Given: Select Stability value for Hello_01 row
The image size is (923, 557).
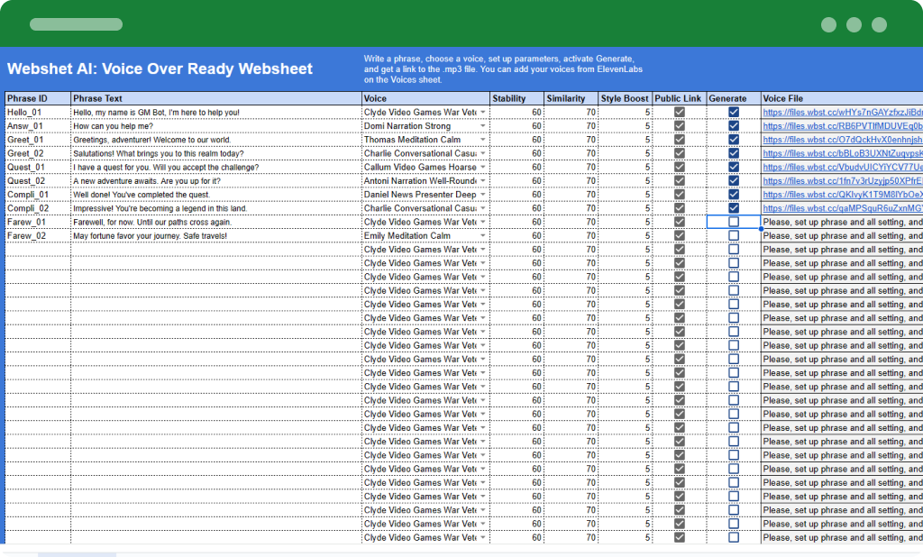Looking at the screenshot, I should [516, 112].
